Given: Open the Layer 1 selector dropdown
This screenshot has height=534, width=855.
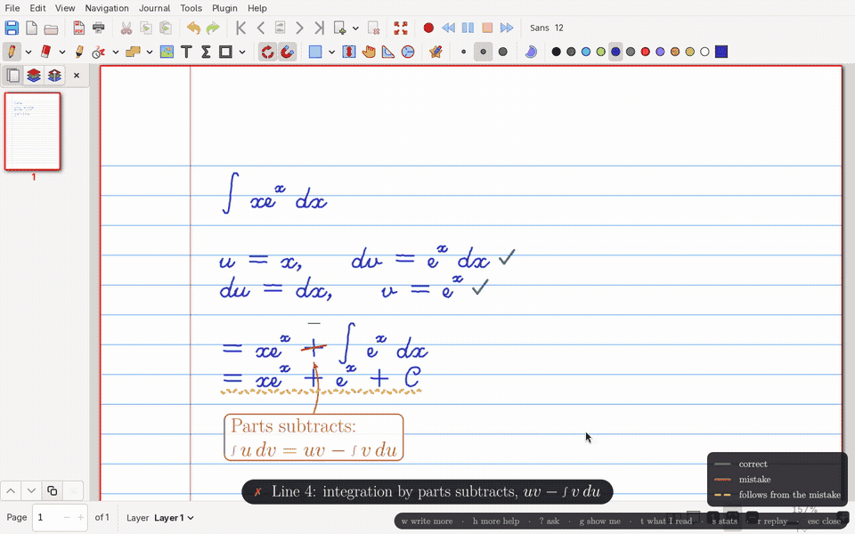Looking at the screenshot, I should tap(174, 518).
